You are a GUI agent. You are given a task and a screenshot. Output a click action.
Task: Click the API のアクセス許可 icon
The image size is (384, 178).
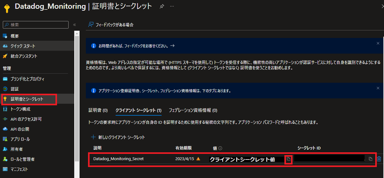(5, 119)
